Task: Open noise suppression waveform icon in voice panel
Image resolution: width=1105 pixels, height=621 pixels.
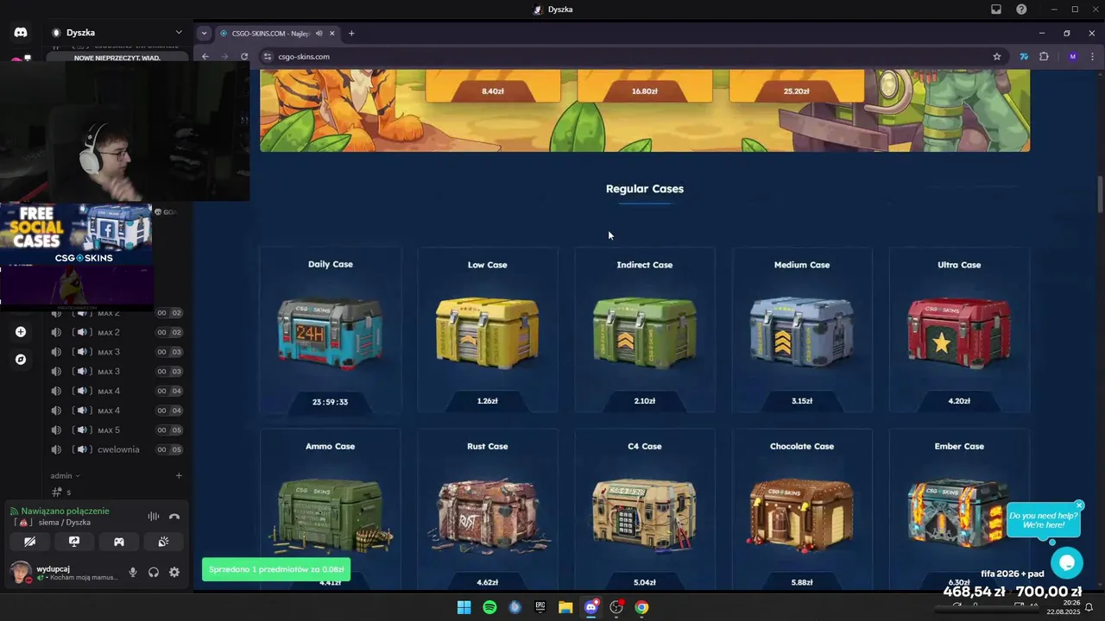Action: pos(154,516)
